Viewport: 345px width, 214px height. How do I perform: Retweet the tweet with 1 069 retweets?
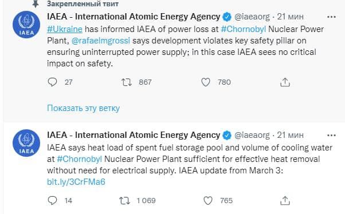(124, 201)
